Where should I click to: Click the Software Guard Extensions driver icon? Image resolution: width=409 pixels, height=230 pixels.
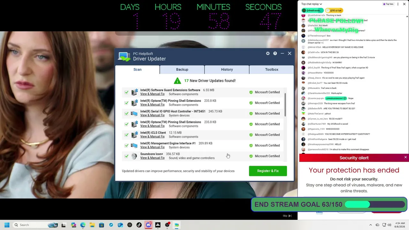(135, 92)
